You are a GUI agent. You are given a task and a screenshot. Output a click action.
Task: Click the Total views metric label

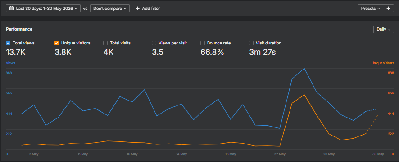[x=23, y=43]
